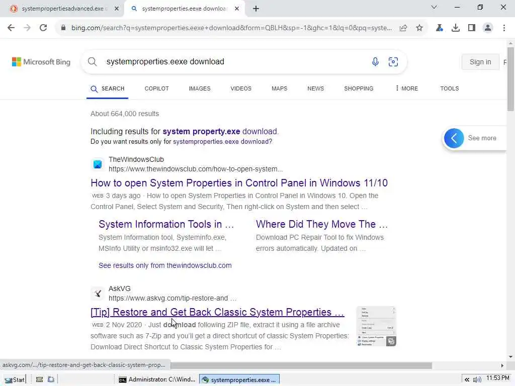Open How to open System Properties result
This screenshot has width=515, height=386.
coord(239,183)
